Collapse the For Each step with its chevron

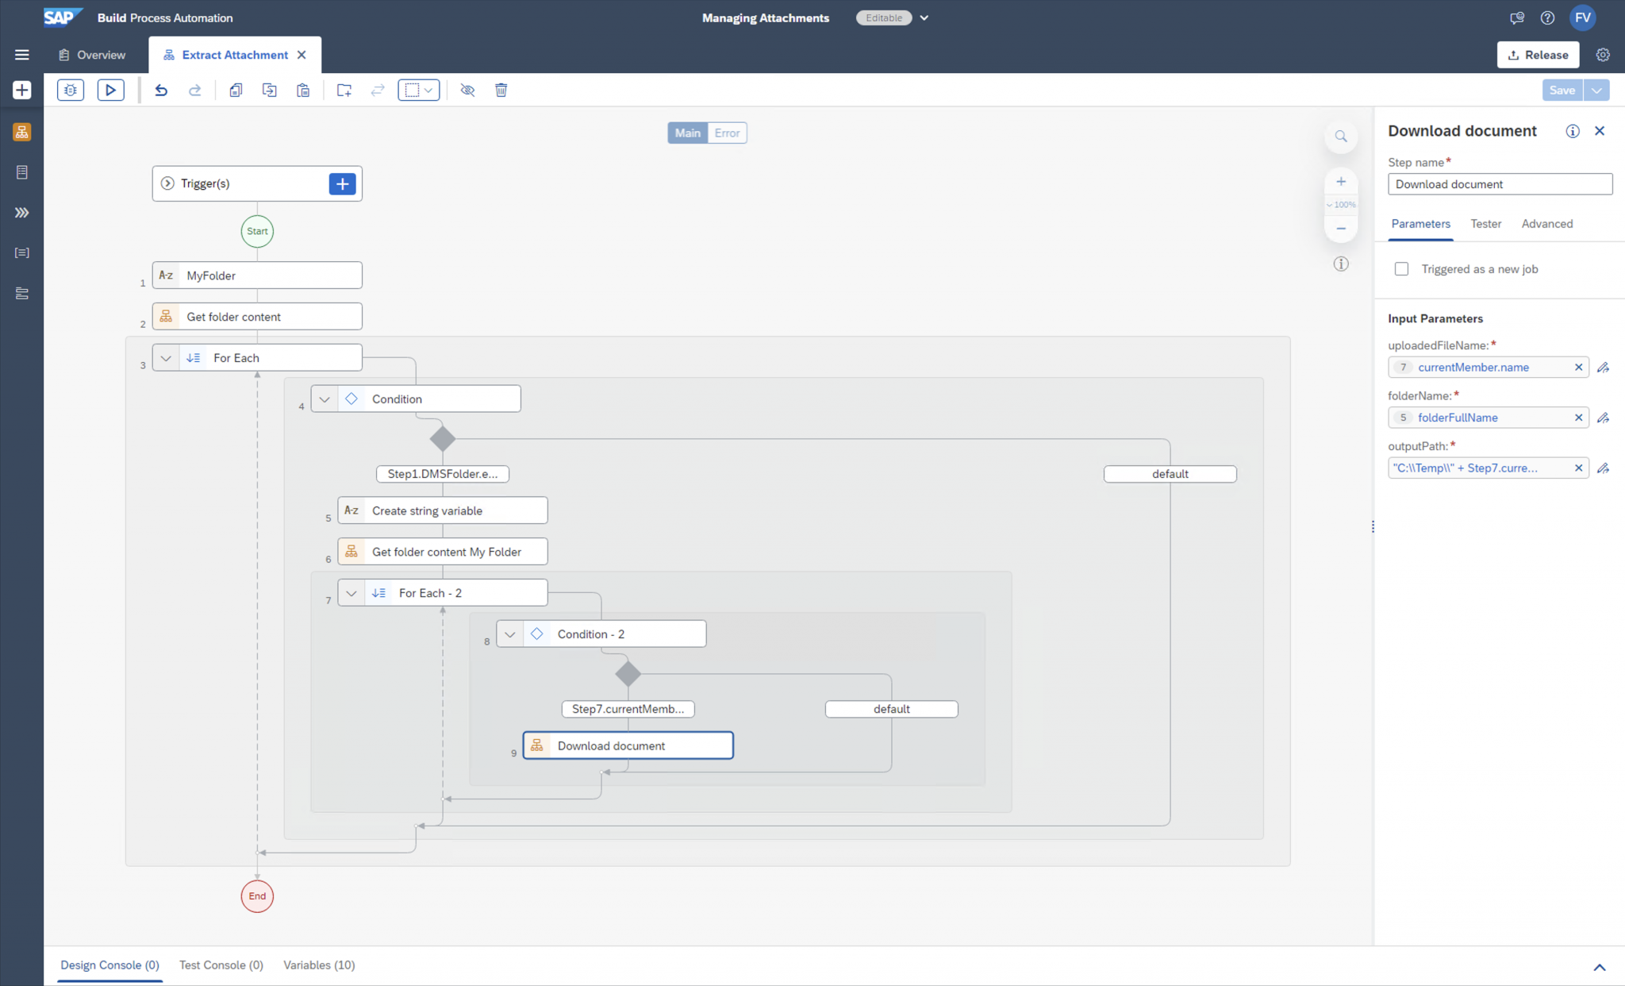coord(167,357)
